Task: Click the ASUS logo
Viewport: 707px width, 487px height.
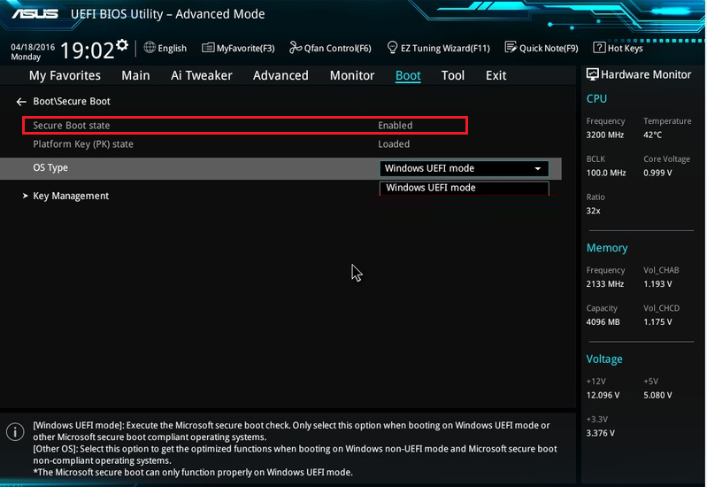Action: click(x=35, y=14)
